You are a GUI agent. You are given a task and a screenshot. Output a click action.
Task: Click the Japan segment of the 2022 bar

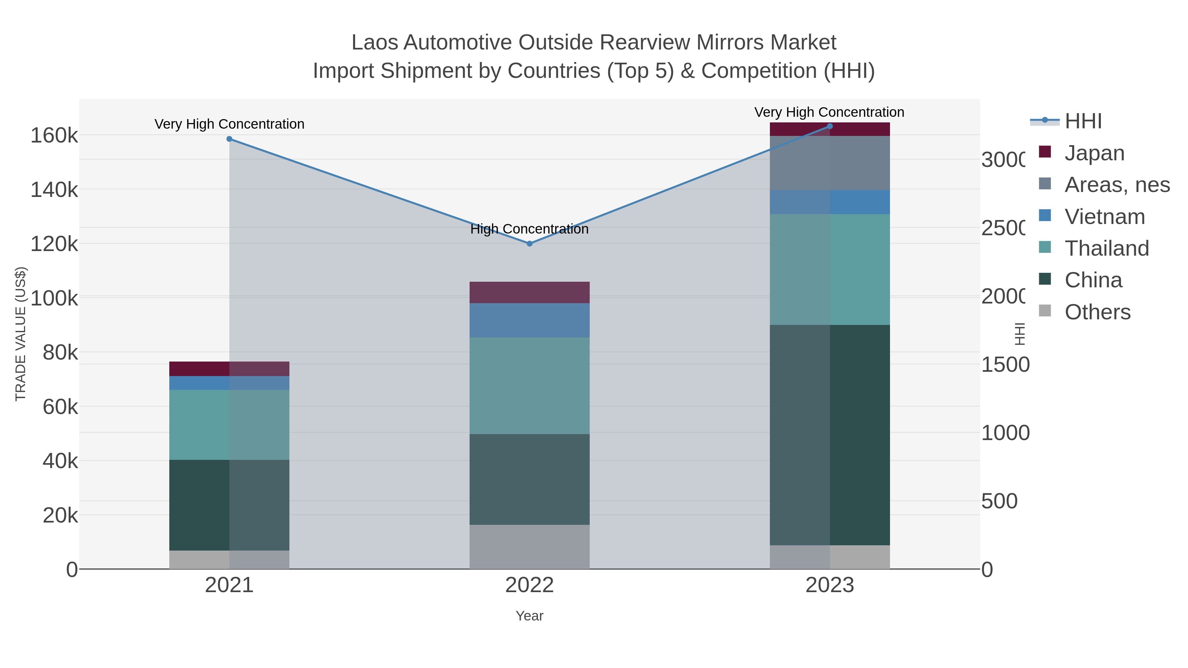point(529,292)
